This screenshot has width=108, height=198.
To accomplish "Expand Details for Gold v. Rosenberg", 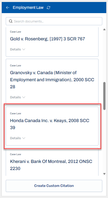I will (x=18, y=49).
